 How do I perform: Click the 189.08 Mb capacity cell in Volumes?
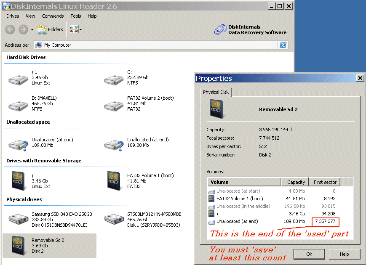pos(294,221)
